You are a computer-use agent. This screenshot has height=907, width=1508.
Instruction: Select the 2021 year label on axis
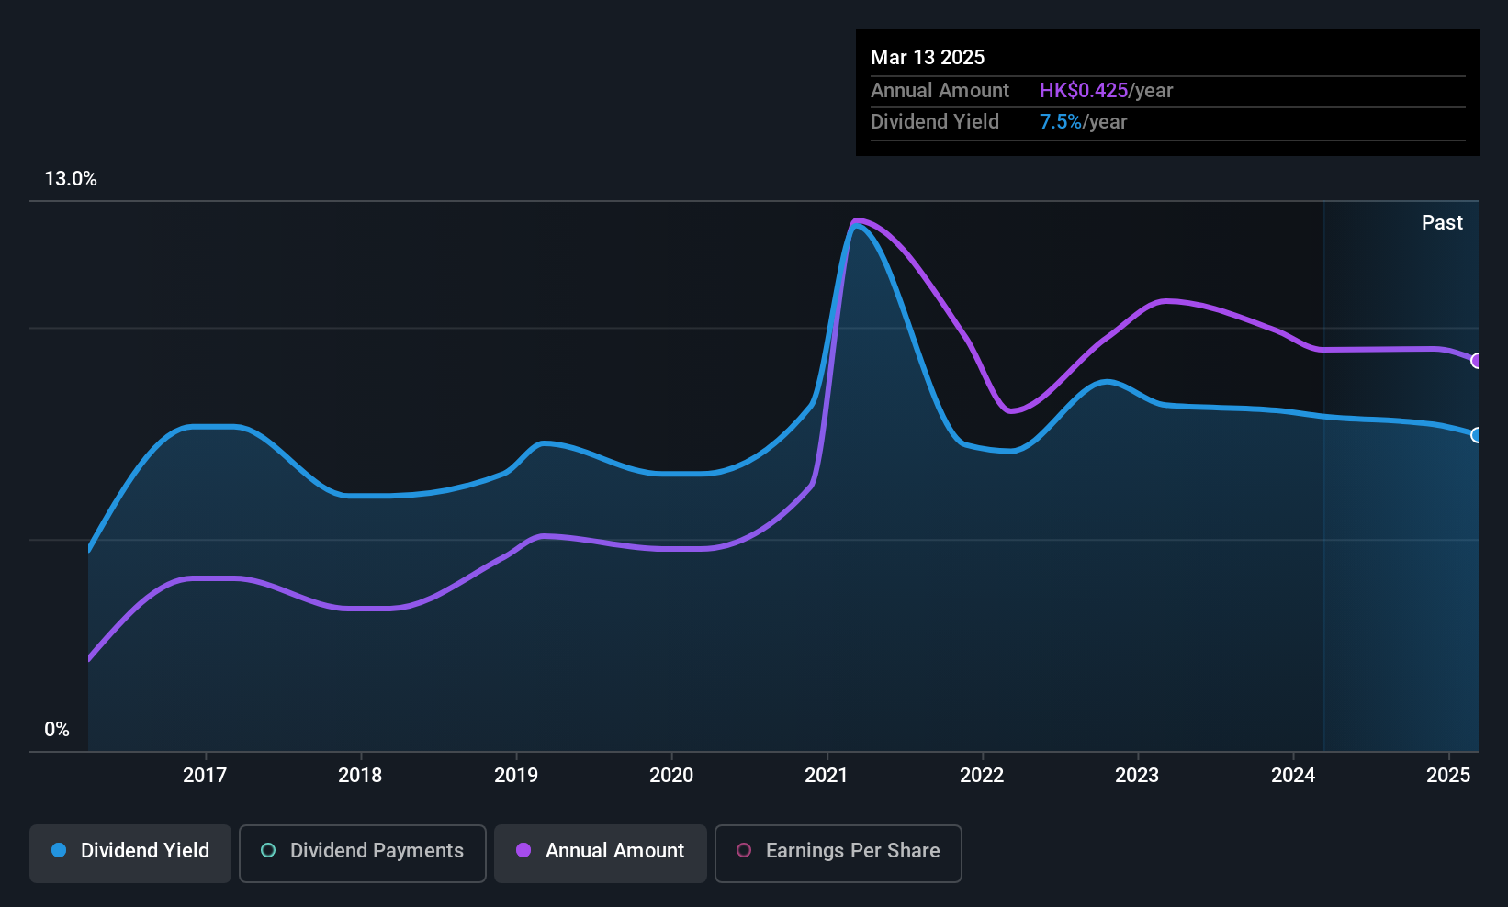(x=827, y=776)
